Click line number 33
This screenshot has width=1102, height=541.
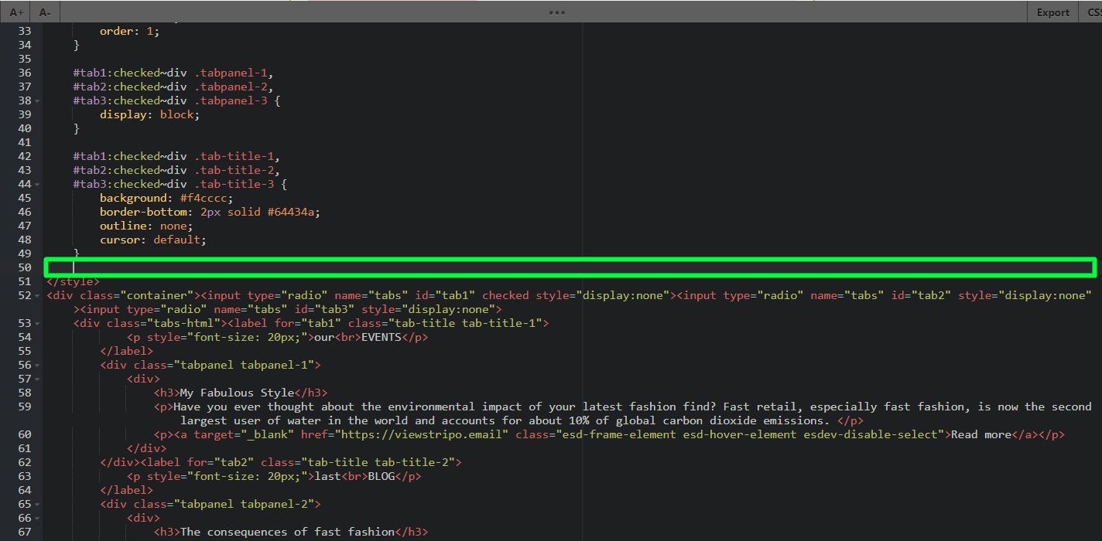(x=24, y=30)
